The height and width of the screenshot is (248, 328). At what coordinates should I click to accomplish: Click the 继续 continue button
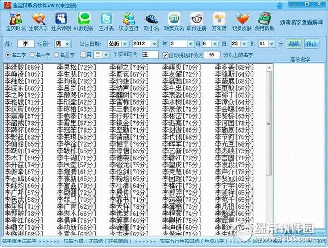point(294,44)
